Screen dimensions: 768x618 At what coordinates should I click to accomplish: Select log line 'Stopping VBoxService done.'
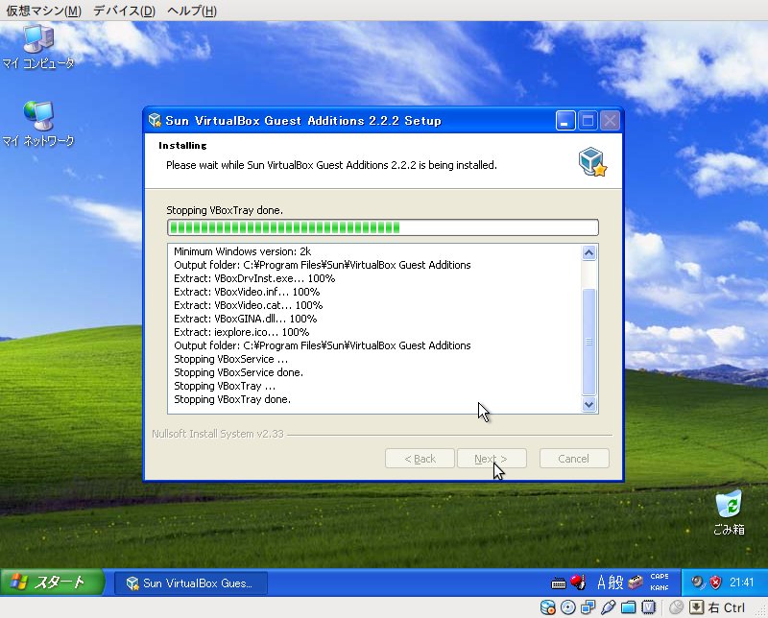[238, 372]
